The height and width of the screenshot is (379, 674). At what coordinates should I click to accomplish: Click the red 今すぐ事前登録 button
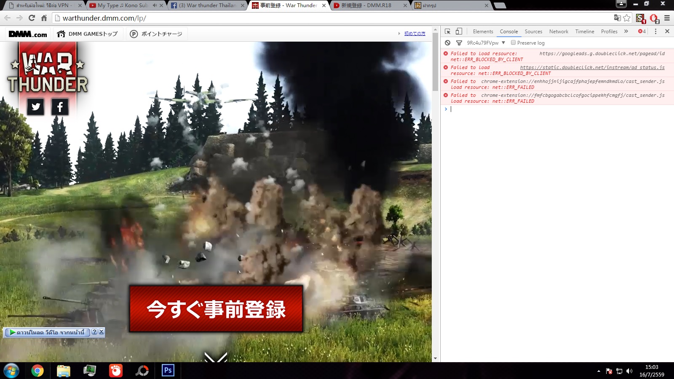pyautogui.click(x=216, y=309)
